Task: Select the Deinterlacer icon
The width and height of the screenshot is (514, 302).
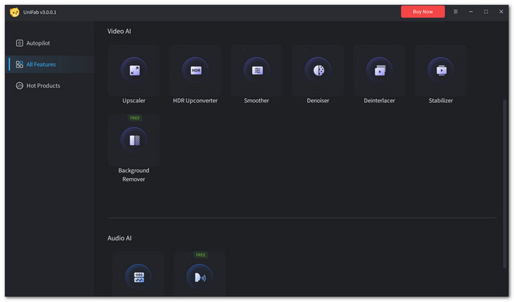Action: 380,70
